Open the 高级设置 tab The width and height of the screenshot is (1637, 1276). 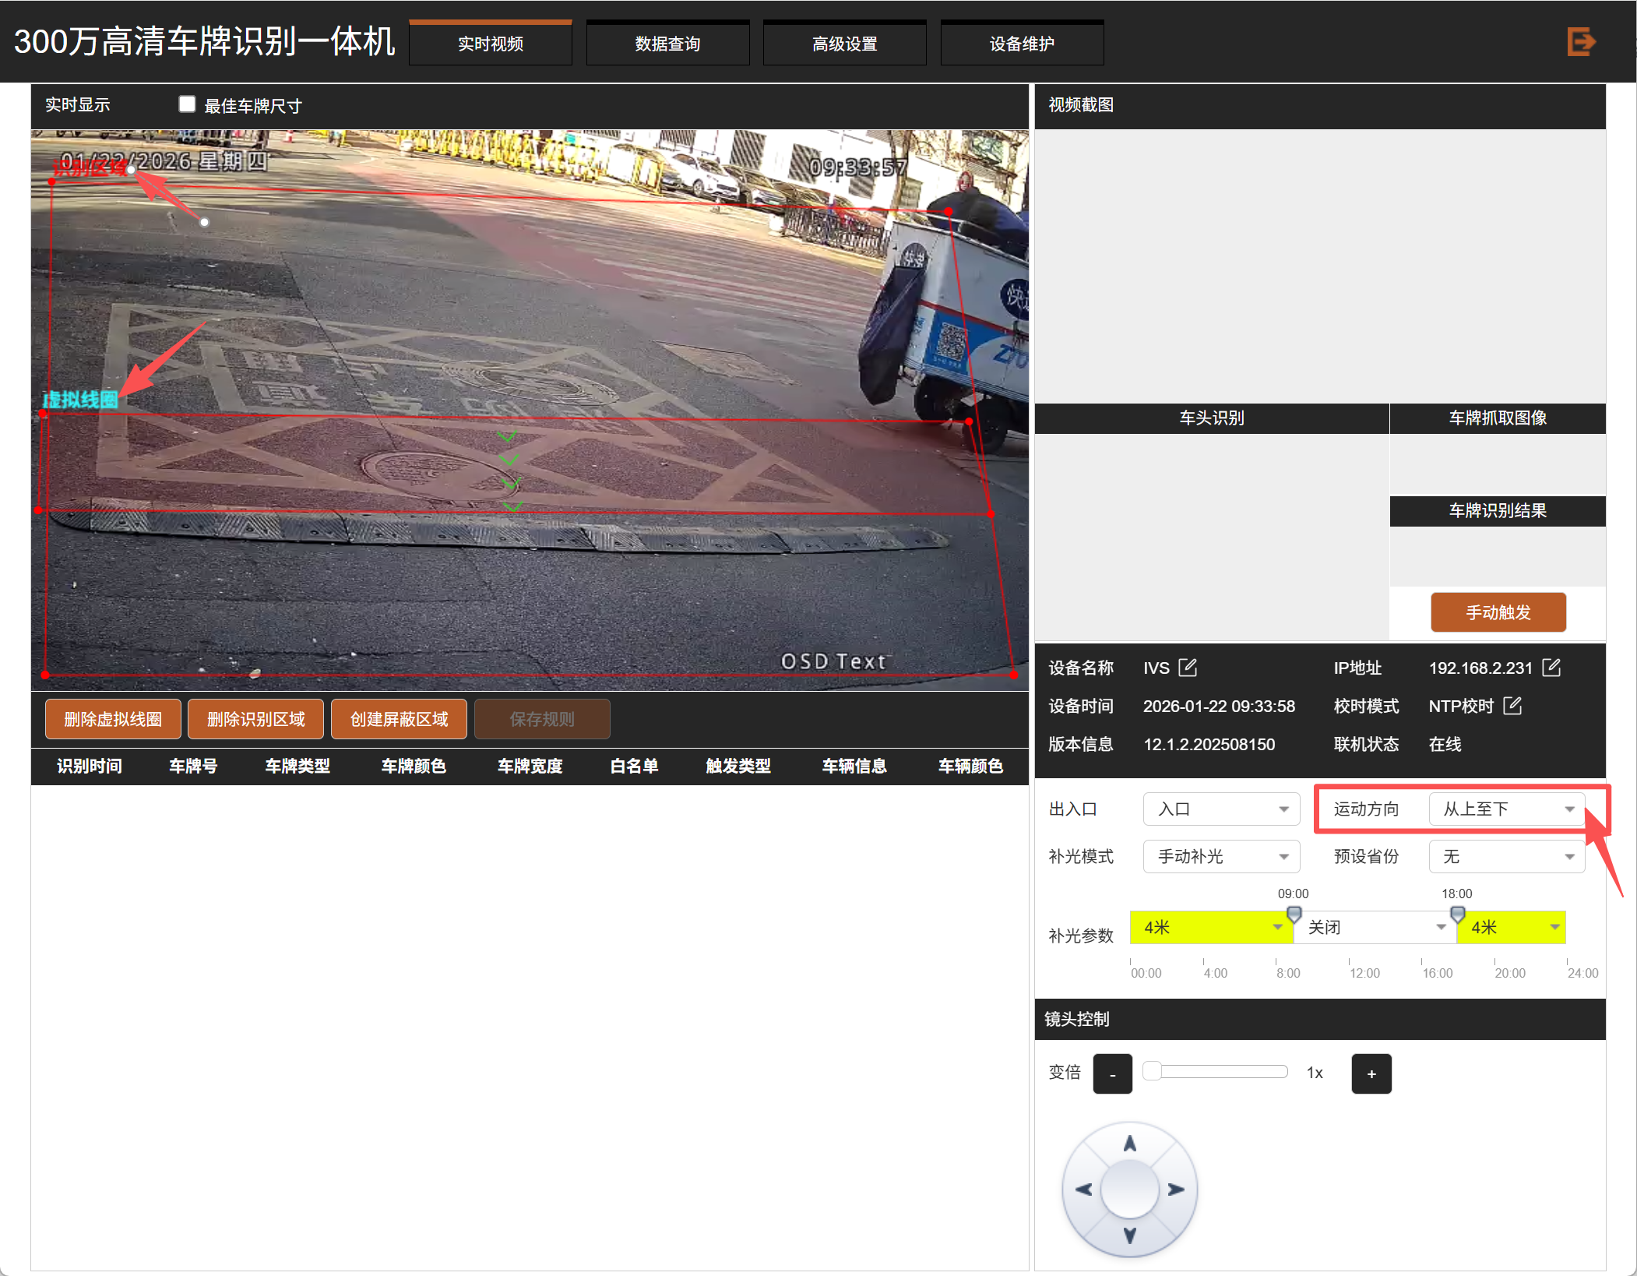844,44
